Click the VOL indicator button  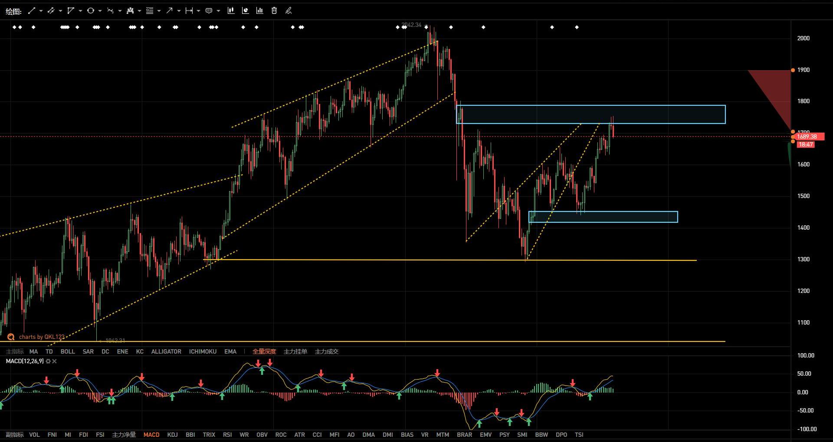(x=34, y=435)
